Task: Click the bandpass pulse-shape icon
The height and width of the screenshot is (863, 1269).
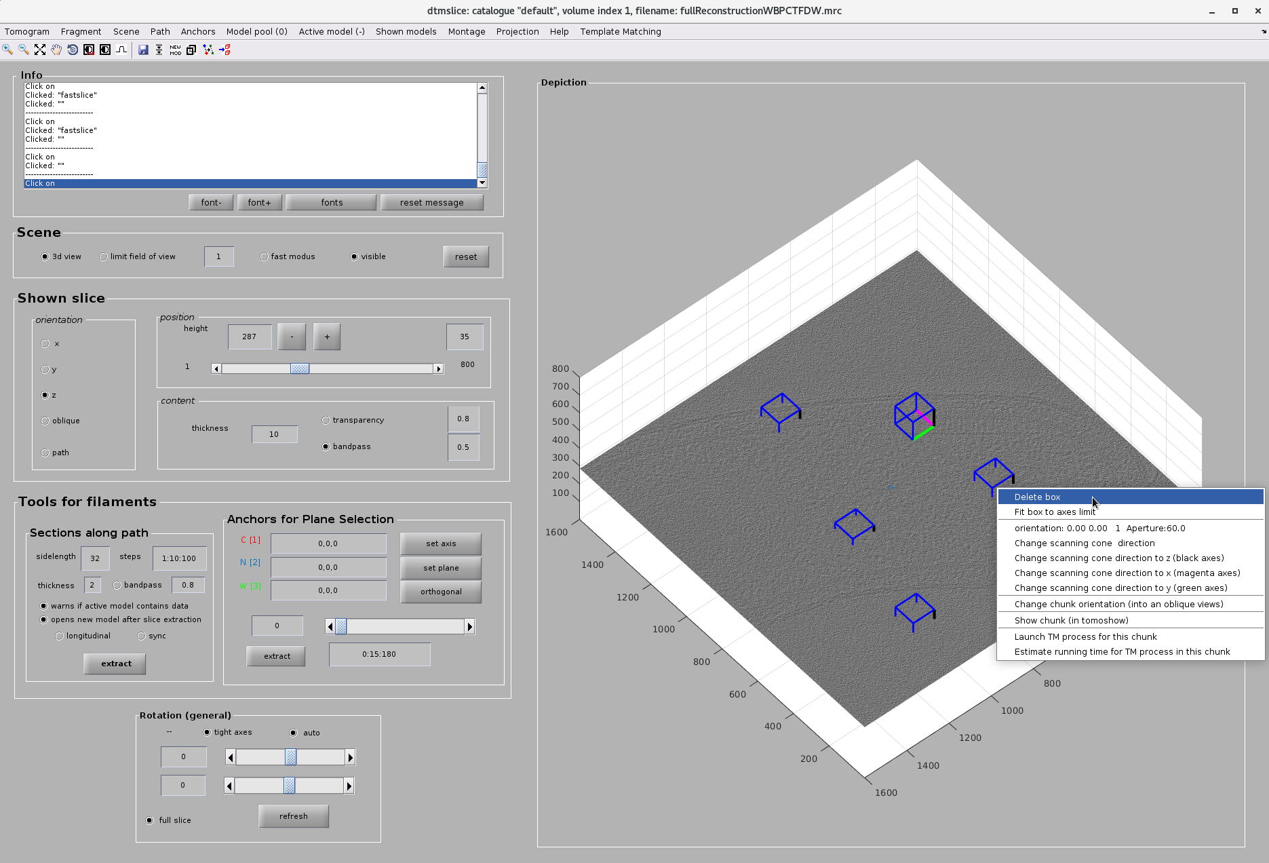Action: (x=121, y=50)
